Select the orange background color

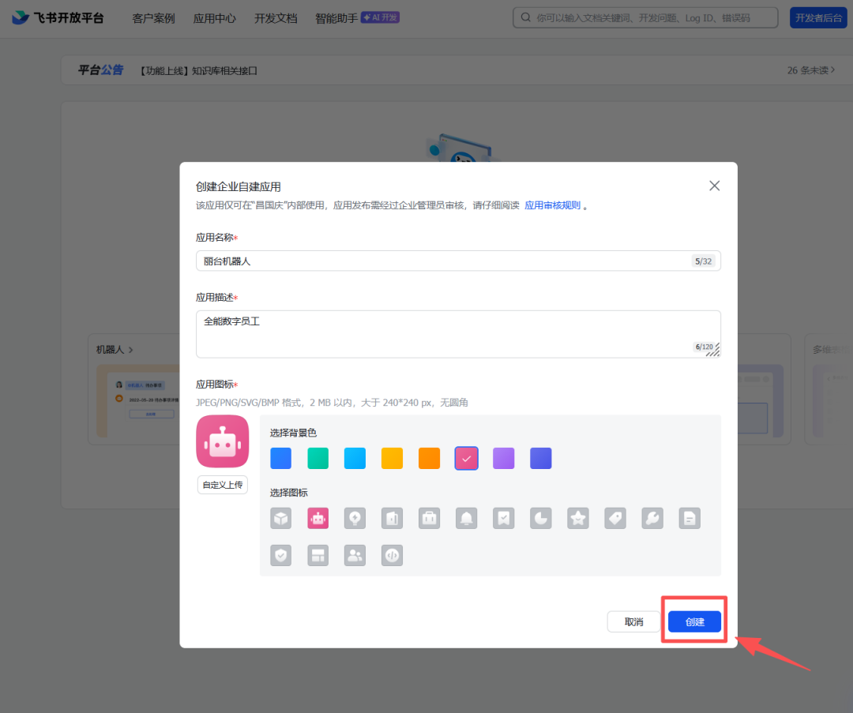pyautogui.click(x=429, y=459)
